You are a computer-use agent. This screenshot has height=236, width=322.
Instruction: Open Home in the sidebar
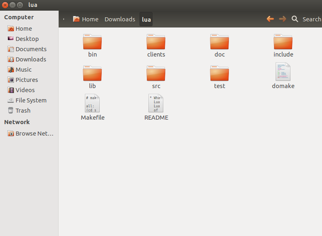[x=29, y=29]
